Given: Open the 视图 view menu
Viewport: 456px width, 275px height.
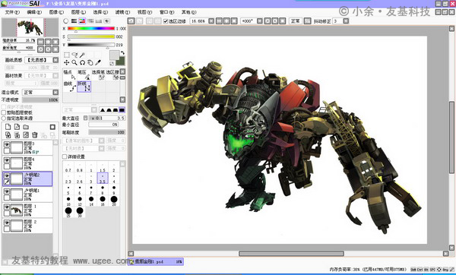Looking at the screenshot, I should tap(144, 12).
